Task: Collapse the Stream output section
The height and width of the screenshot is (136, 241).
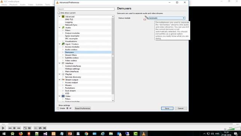Action: (59, 80)
